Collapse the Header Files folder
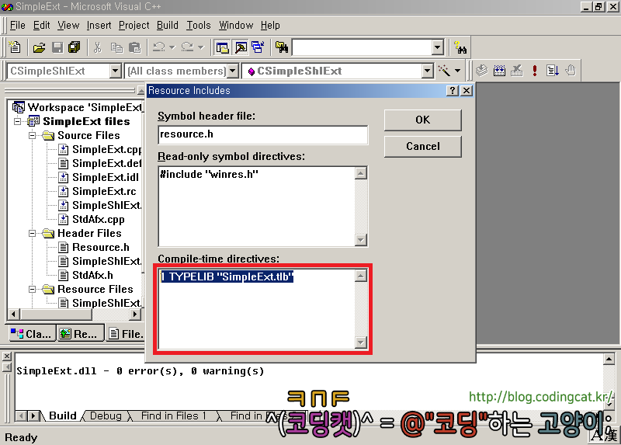This screenshot has width=621, height=445. coord(32,234)
